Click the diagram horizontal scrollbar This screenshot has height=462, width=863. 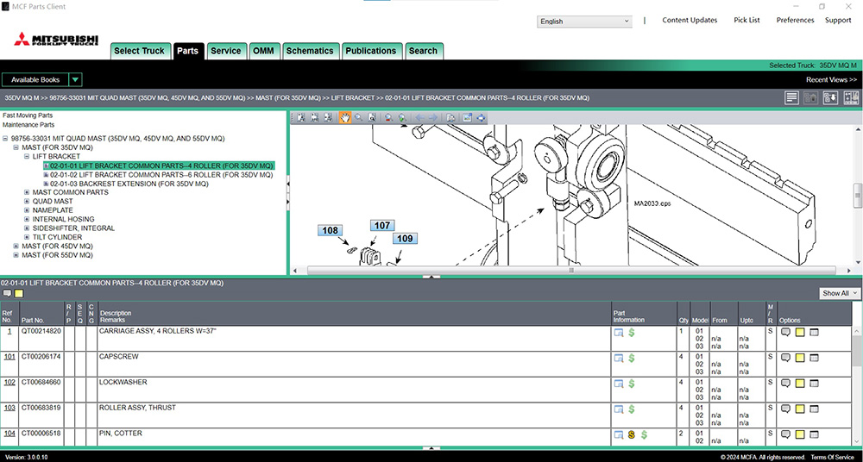point(571,270)
